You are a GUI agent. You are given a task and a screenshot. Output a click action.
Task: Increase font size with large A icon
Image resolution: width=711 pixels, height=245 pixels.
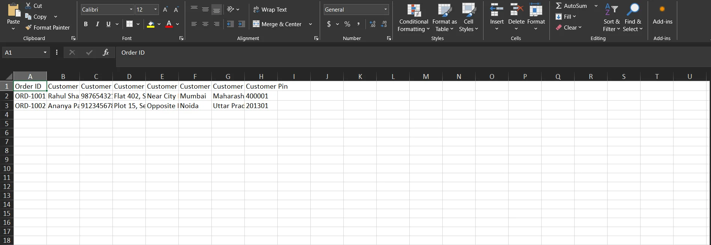coord(165,10)
